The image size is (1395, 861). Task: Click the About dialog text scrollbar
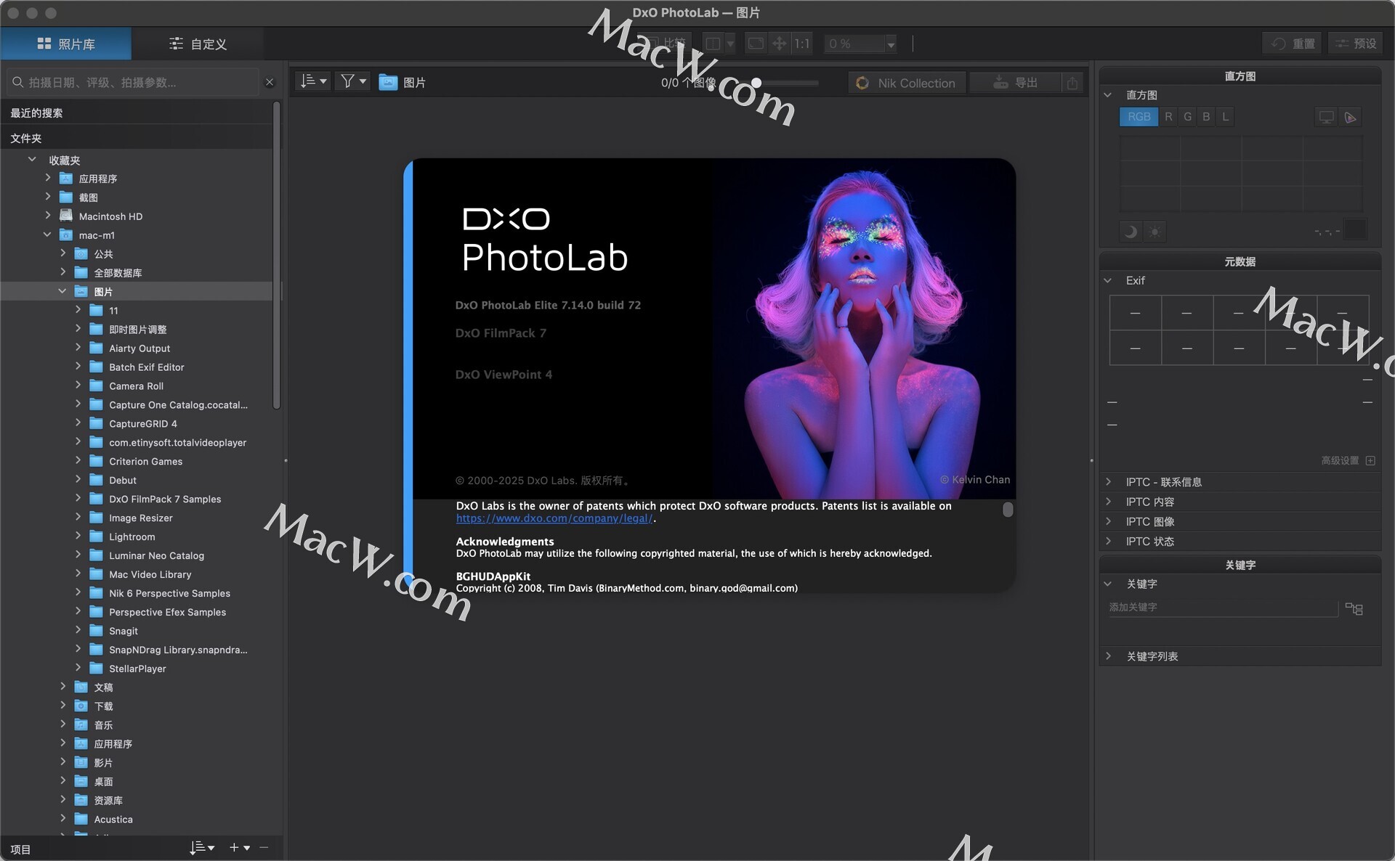tap(1008, 510)
